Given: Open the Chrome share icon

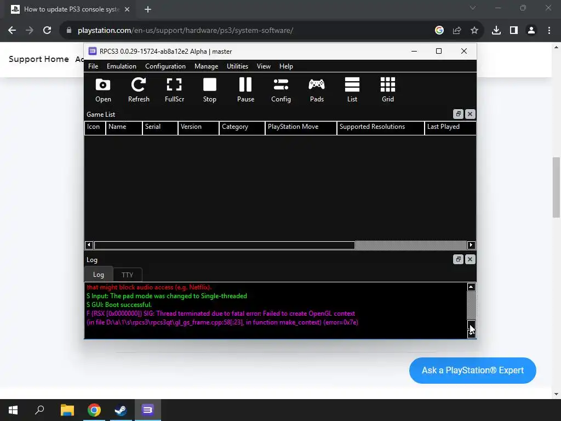Looking at the screenshot, I should (x=456, y=31).
